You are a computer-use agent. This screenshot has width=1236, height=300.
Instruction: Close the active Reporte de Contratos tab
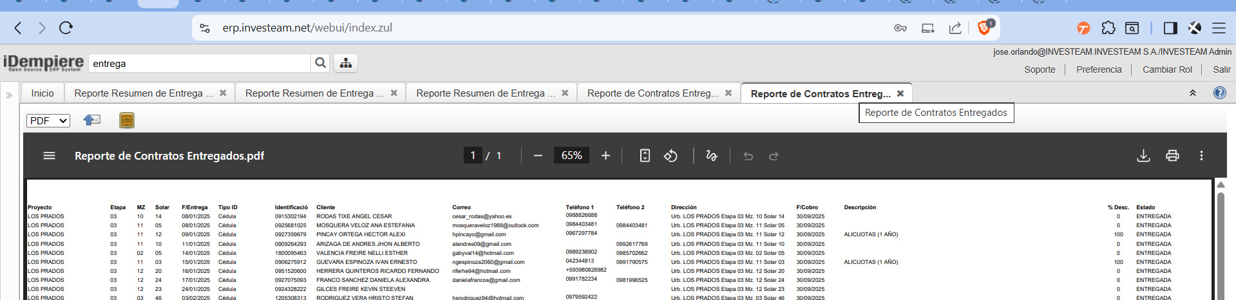coord(900,93)
